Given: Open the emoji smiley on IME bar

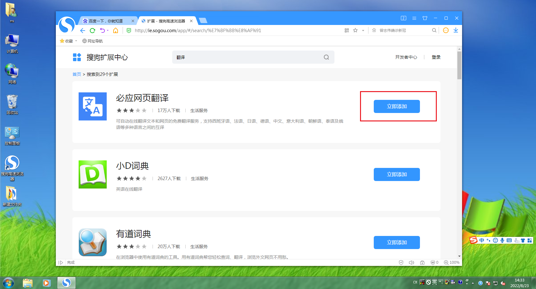Looking at the screenshot, I should tap(495, 240).
